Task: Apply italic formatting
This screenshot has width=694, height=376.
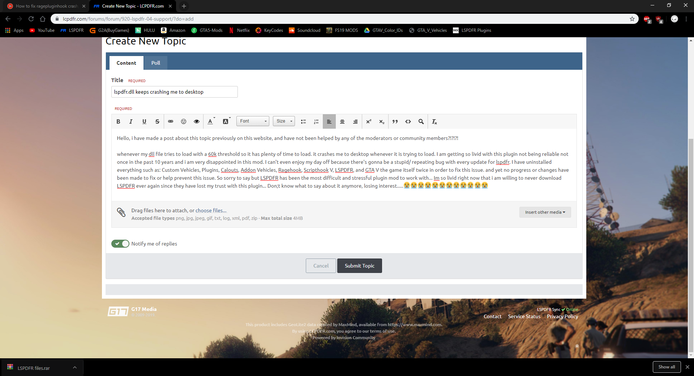Action: (x=131, y=121)
